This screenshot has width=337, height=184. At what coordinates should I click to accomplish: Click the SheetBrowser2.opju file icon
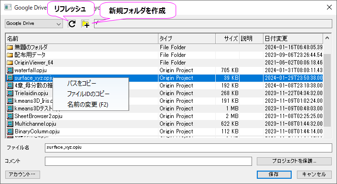click(10, 116)
